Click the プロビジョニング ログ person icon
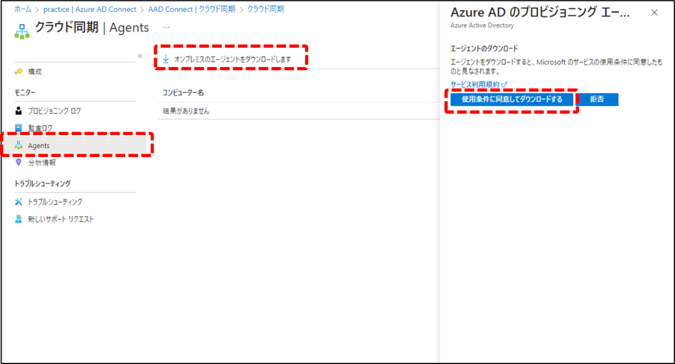The height and width of the screenshot is (364, 675). [19, 111]
